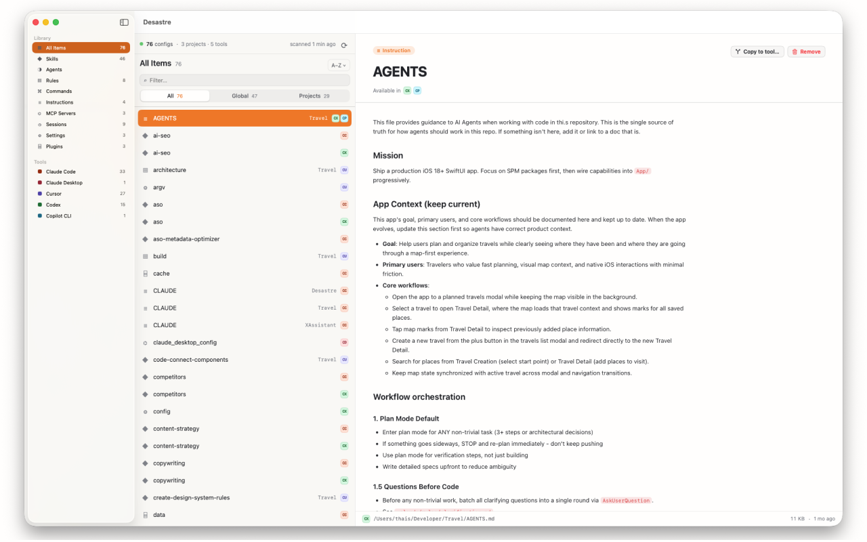Open All Items via its sidebar icon
The width and height of the screenshot is (867, 542).
pos(39,48)
